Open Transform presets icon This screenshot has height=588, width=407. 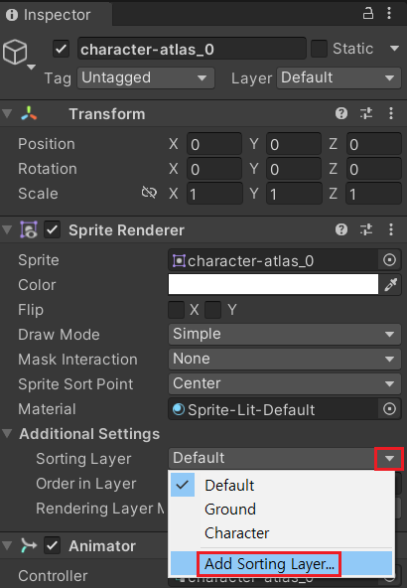click(366, 113)
